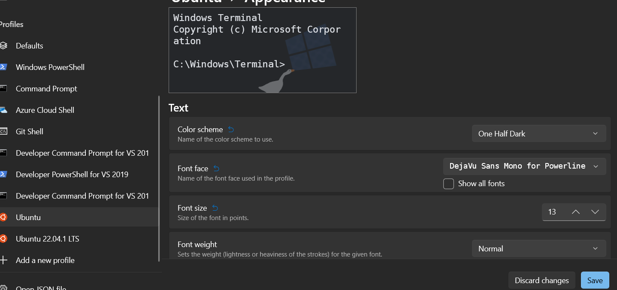Click the Defaults layers icon
617x290 pixels.
[3, 45]
